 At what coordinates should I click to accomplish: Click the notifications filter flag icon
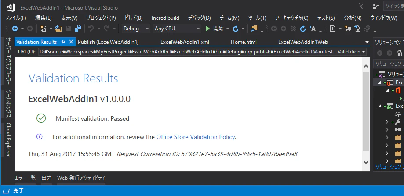point(362,6)
